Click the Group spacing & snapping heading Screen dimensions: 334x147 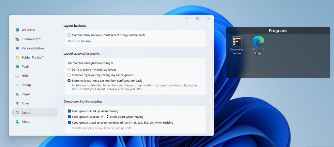[x=83, y=101]
